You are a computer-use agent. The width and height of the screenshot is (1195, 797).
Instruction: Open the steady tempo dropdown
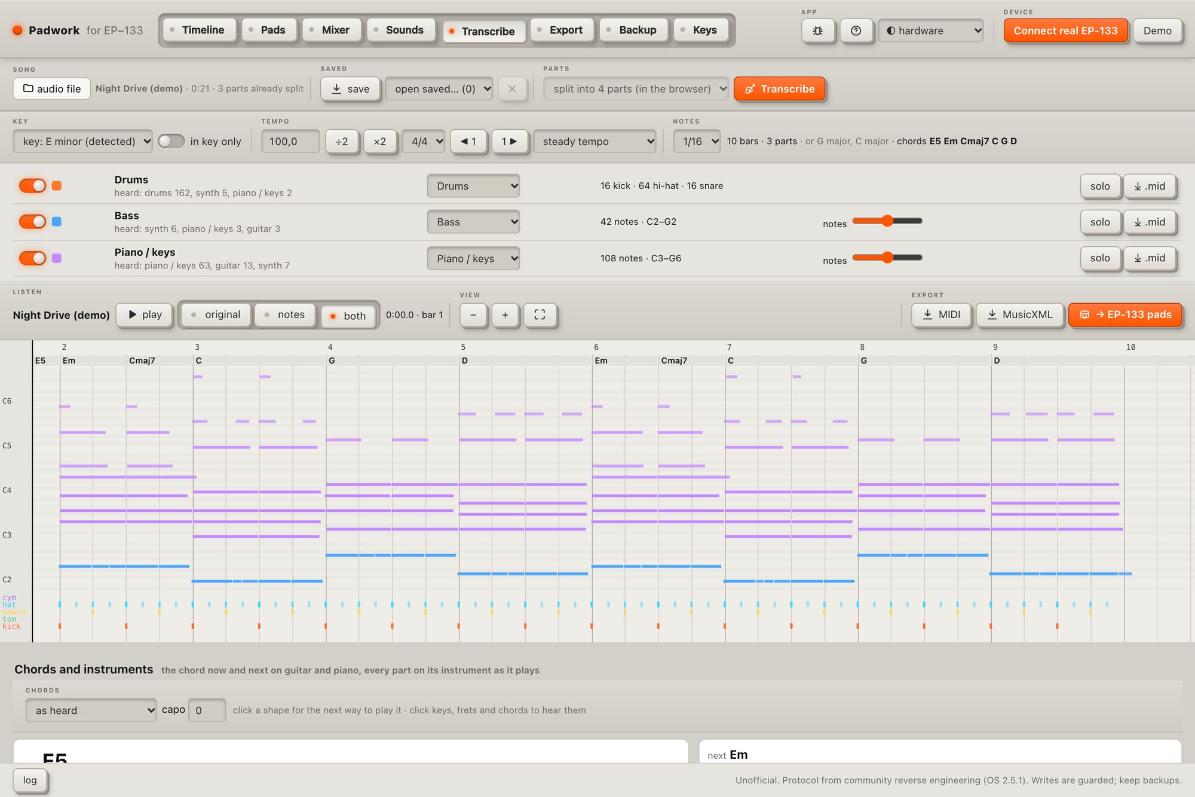(x=595, y=141)
